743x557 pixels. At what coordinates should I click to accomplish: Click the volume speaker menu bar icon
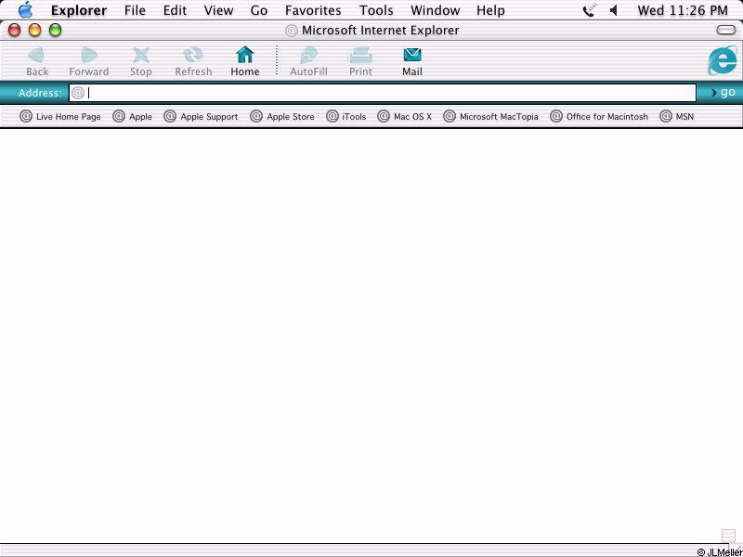tap(614, 10)
